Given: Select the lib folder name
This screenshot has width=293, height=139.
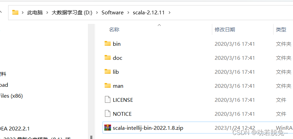Looking at the screenshot, I should pyautogui.click(x=116, y=72).
